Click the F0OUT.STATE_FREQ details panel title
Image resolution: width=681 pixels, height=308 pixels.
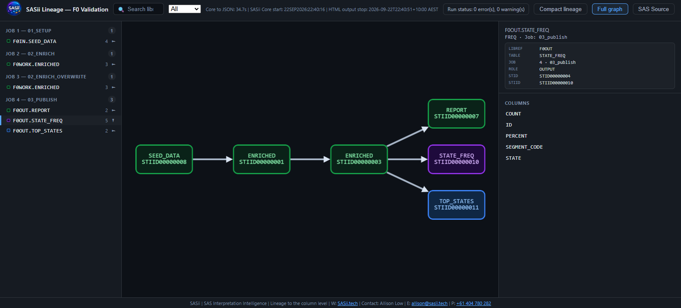(x=527, y=30)
